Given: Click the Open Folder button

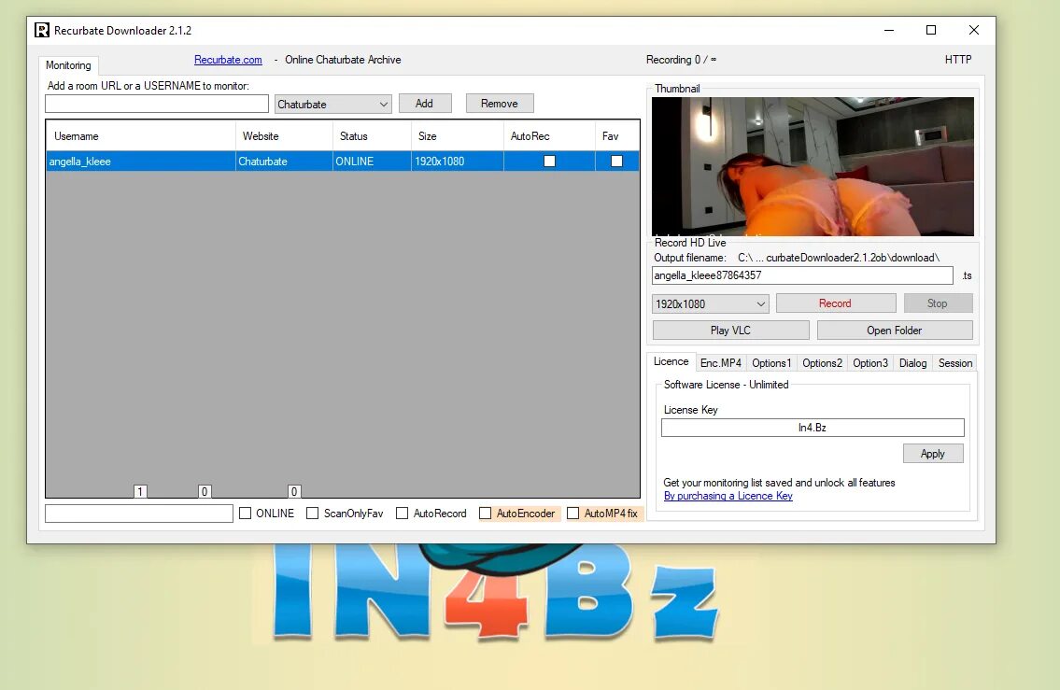Looking at the screenshot, I should [895, 331].
